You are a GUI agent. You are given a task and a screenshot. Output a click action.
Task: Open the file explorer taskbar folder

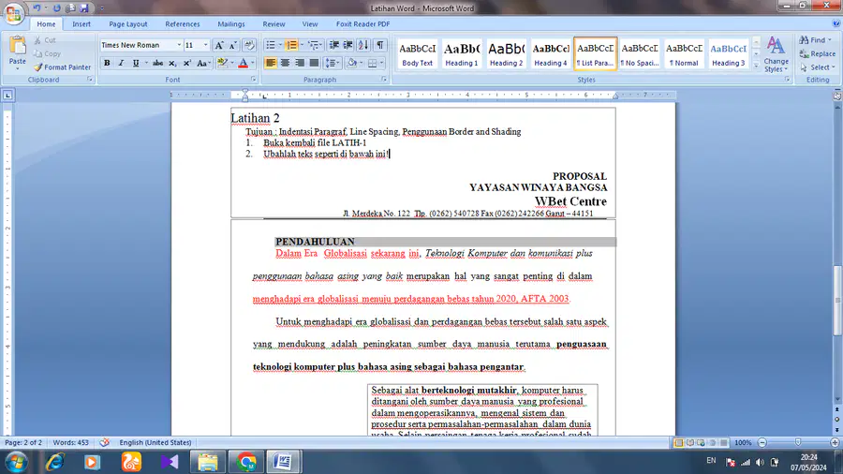(207, 462)
